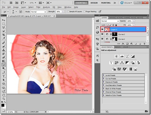
Task: Enable Finger Painting checkbox
Action: point(84,12)
